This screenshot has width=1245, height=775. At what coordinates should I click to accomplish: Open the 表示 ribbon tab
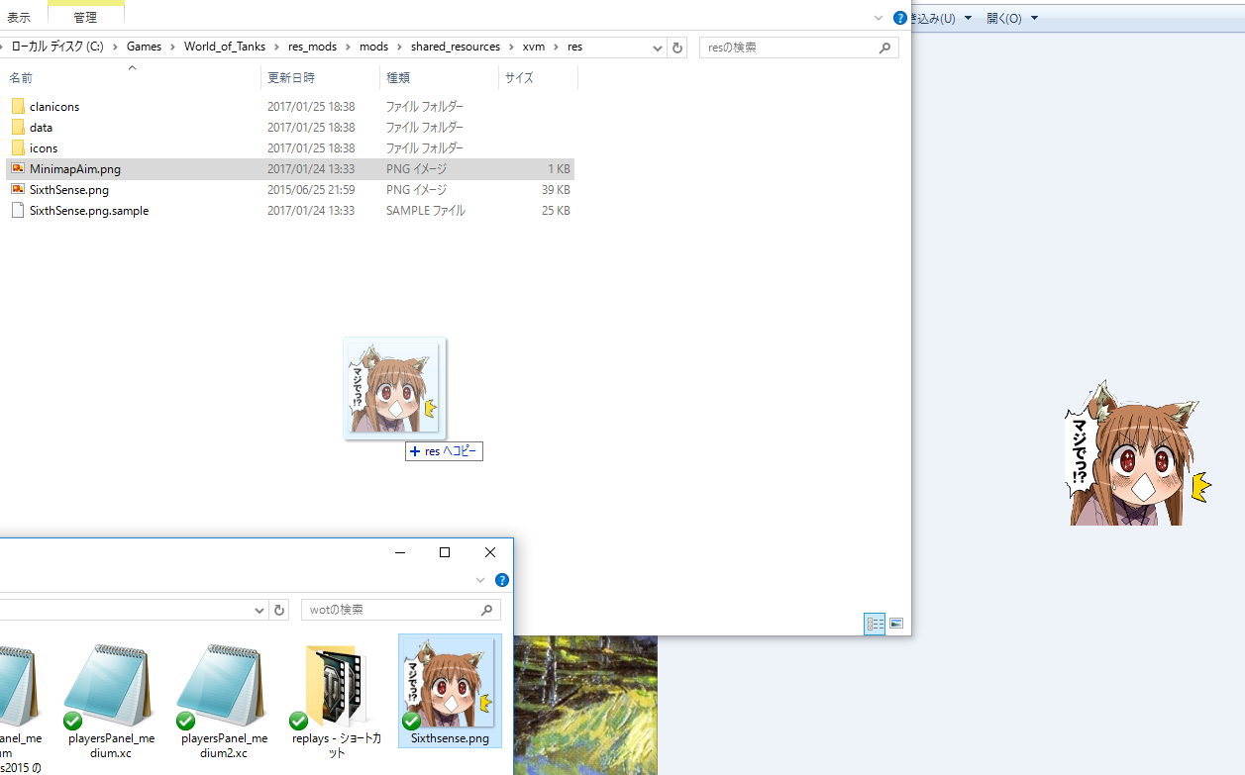pos(18,18)
